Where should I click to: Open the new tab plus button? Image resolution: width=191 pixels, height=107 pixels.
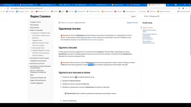168,5
